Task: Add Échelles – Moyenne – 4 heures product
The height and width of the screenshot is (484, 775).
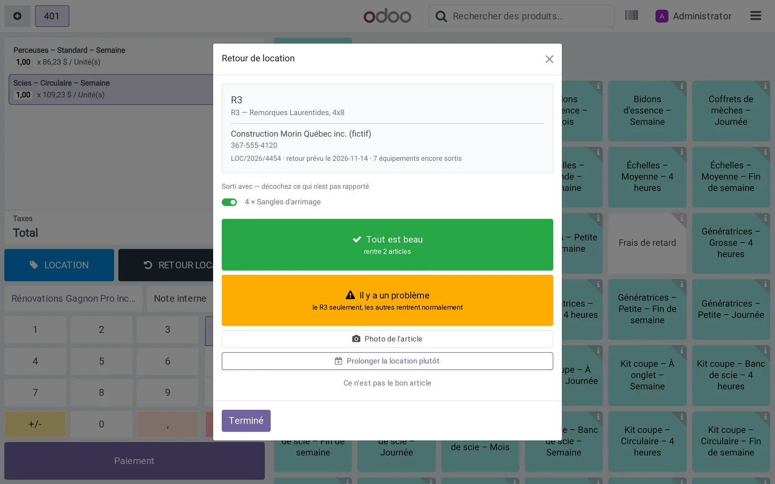Action: click(647, 177)
